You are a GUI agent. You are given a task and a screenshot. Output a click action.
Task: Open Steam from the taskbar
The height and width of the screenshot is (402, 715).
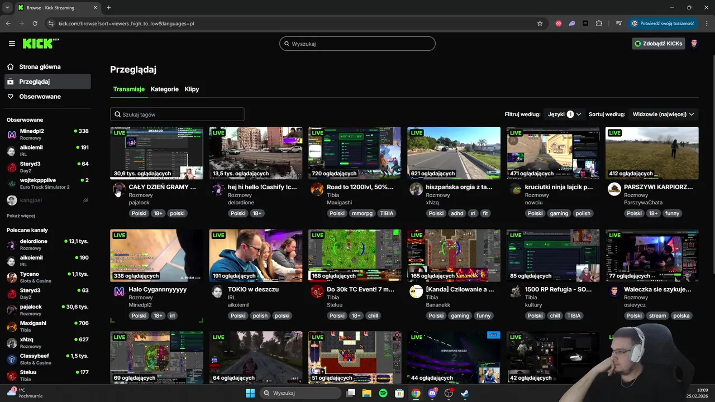(465, 393)
